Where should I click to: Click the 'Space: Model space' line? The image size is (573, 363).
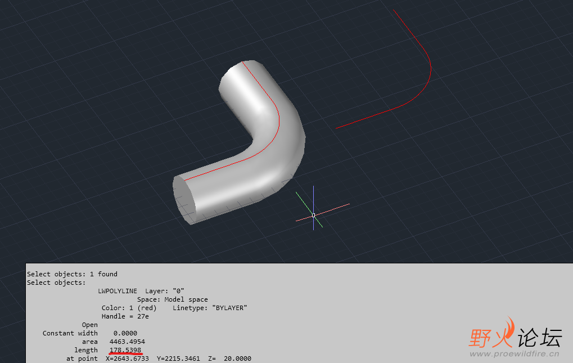tap(173, 299)
